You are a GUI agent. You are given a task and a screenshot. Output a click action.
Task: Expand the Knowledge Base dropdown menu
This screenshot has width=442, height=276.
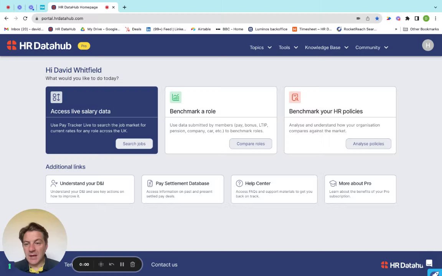tap(327, 47)
